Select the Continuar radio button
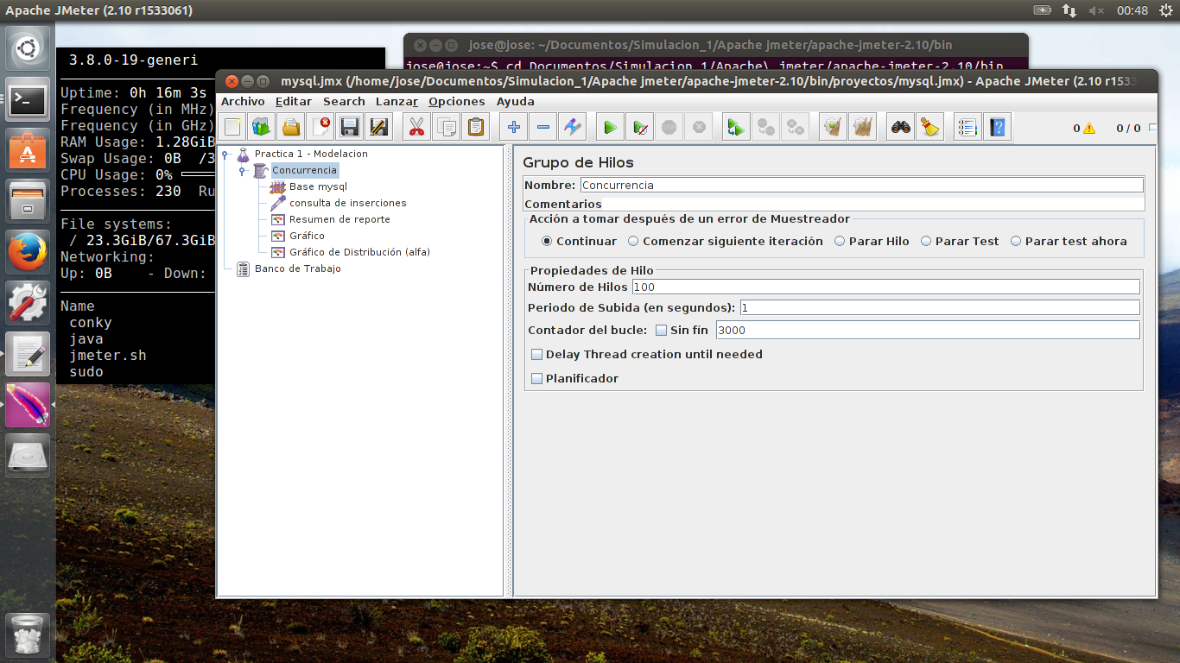 pyautogui.click(x=547, y=242)
